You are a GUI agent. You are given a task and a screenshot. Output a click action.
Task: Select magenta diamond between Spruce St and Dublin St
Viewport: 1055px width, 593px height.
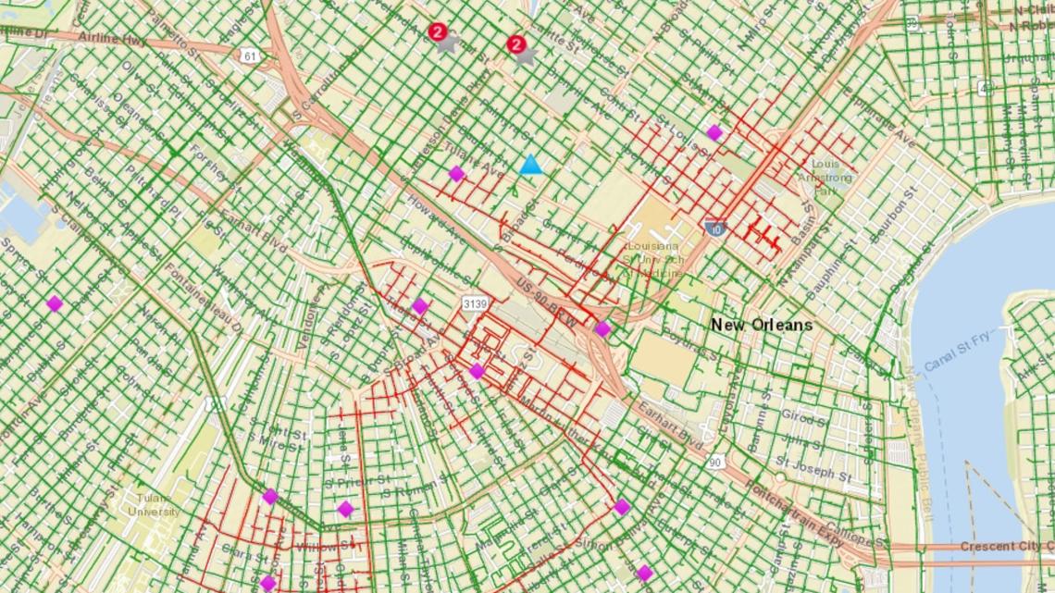coord(55,303)
